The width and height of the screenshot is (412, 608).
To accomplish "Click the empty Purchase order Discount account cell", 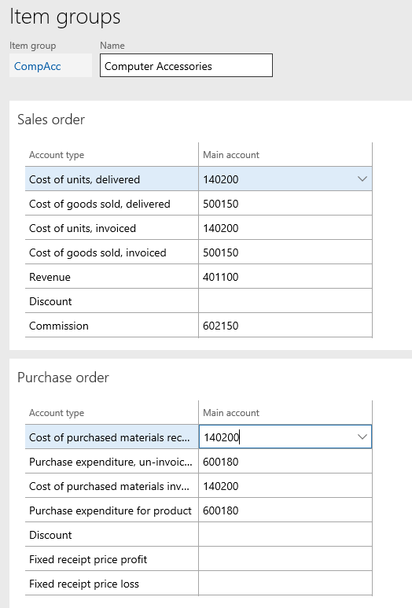I will pos(285,535).
